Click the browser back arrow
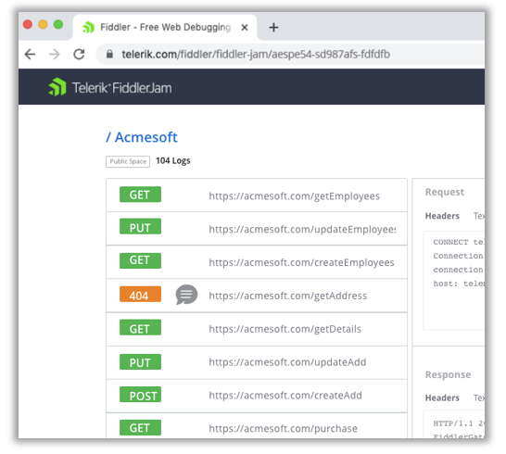Screen dimensions: 506x454 [30, 55]
